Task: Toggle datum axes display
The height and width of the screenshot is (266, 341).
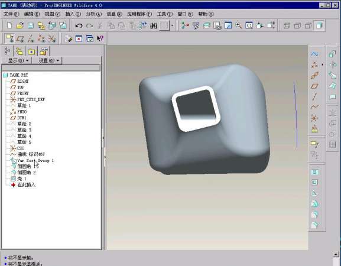Action: (31, 38)
